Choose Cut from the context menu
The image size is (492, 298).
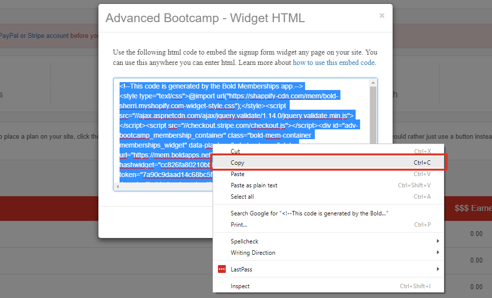[328, 151]
